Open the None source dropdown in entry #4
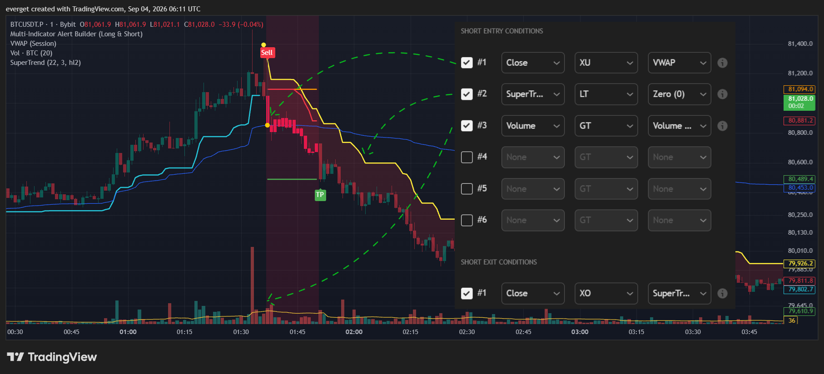 click(x=533, y=157)
